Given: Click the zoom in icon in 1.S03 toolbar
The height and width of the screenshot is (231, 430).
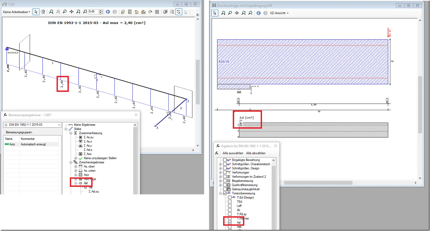Looking at the screenshot, I should (78, 12).
